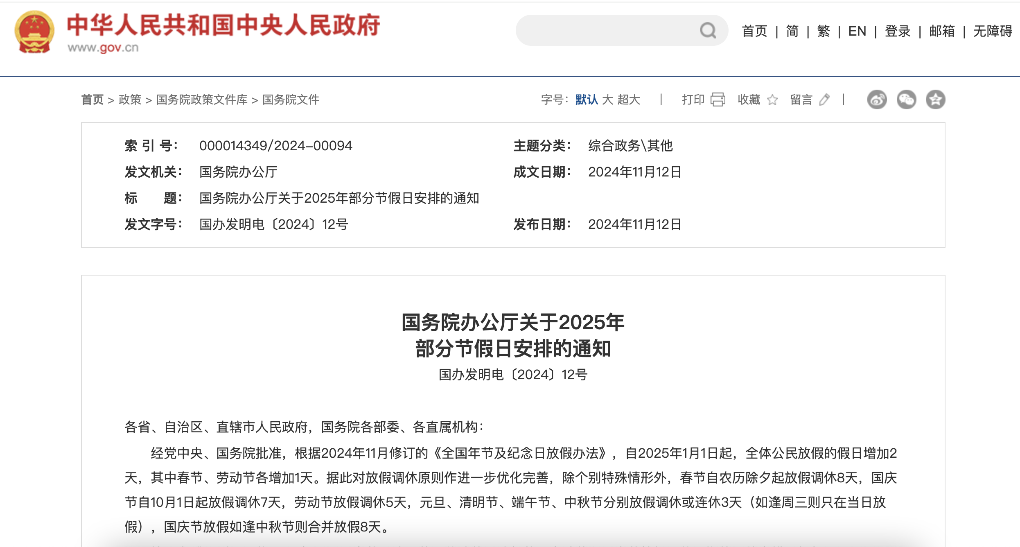Click the 字号 label text
The width and height of the screenshot is (1020, 547).
(x=554, y=99)
